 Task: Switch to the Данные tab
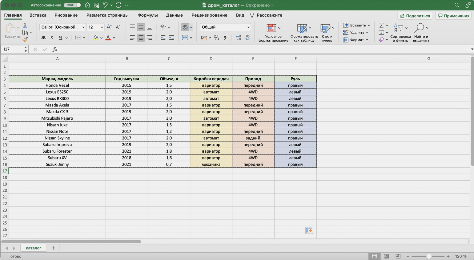point(174,15)
